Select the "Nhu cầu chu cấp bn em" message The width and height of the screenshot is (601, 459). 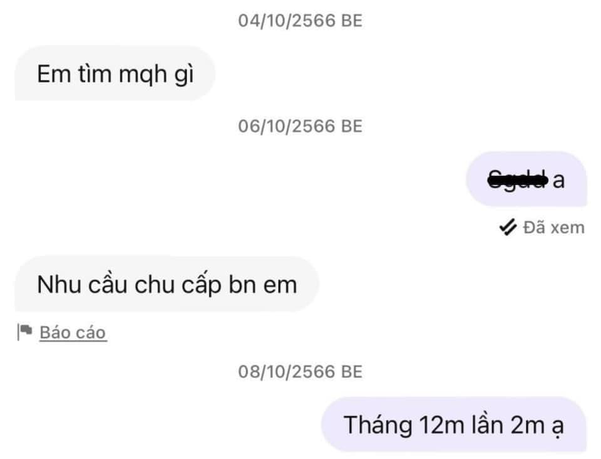coord(167,285)
